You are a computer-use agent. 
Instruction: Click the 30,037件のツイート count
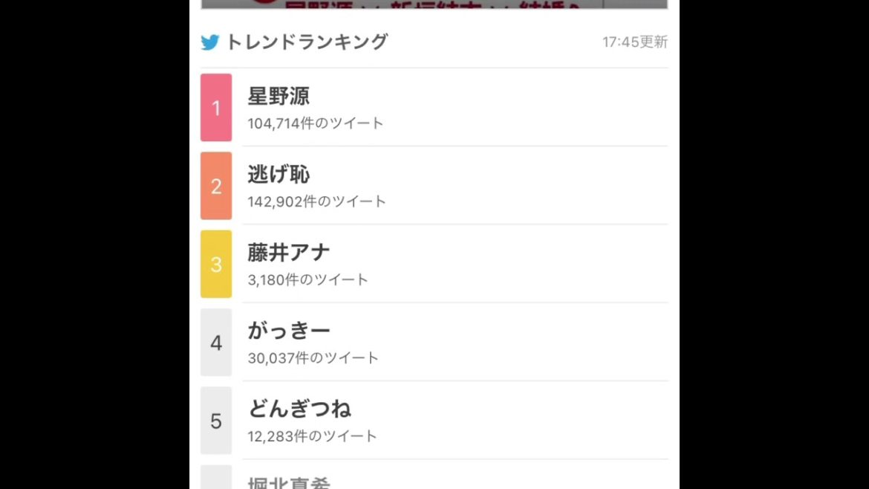pyautogui.click(x=313, y=358)
